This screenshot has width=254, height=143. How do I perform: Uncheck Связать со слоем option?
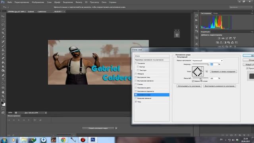click(193, 81)
